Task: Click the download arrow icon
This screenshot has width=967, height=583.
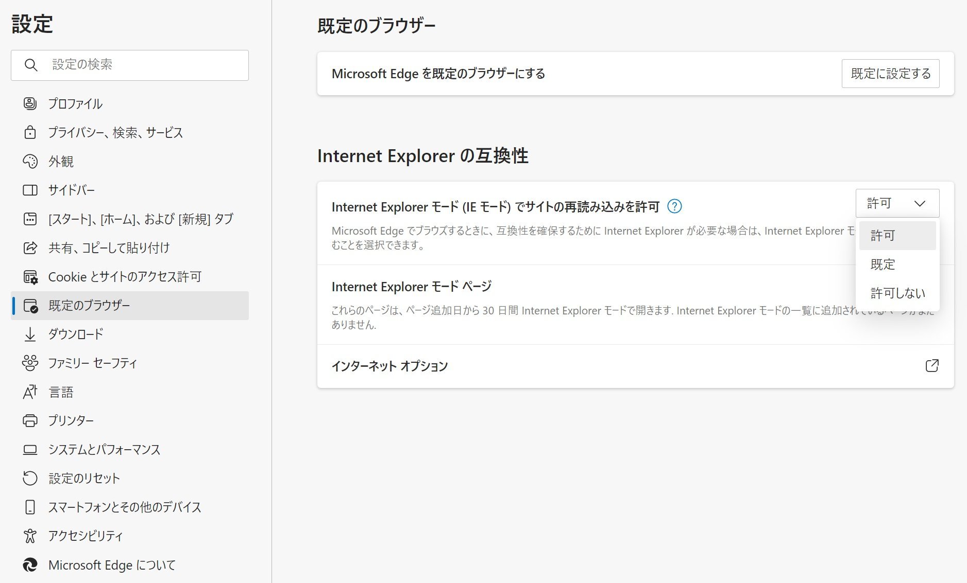Action: tap(30, 334)
